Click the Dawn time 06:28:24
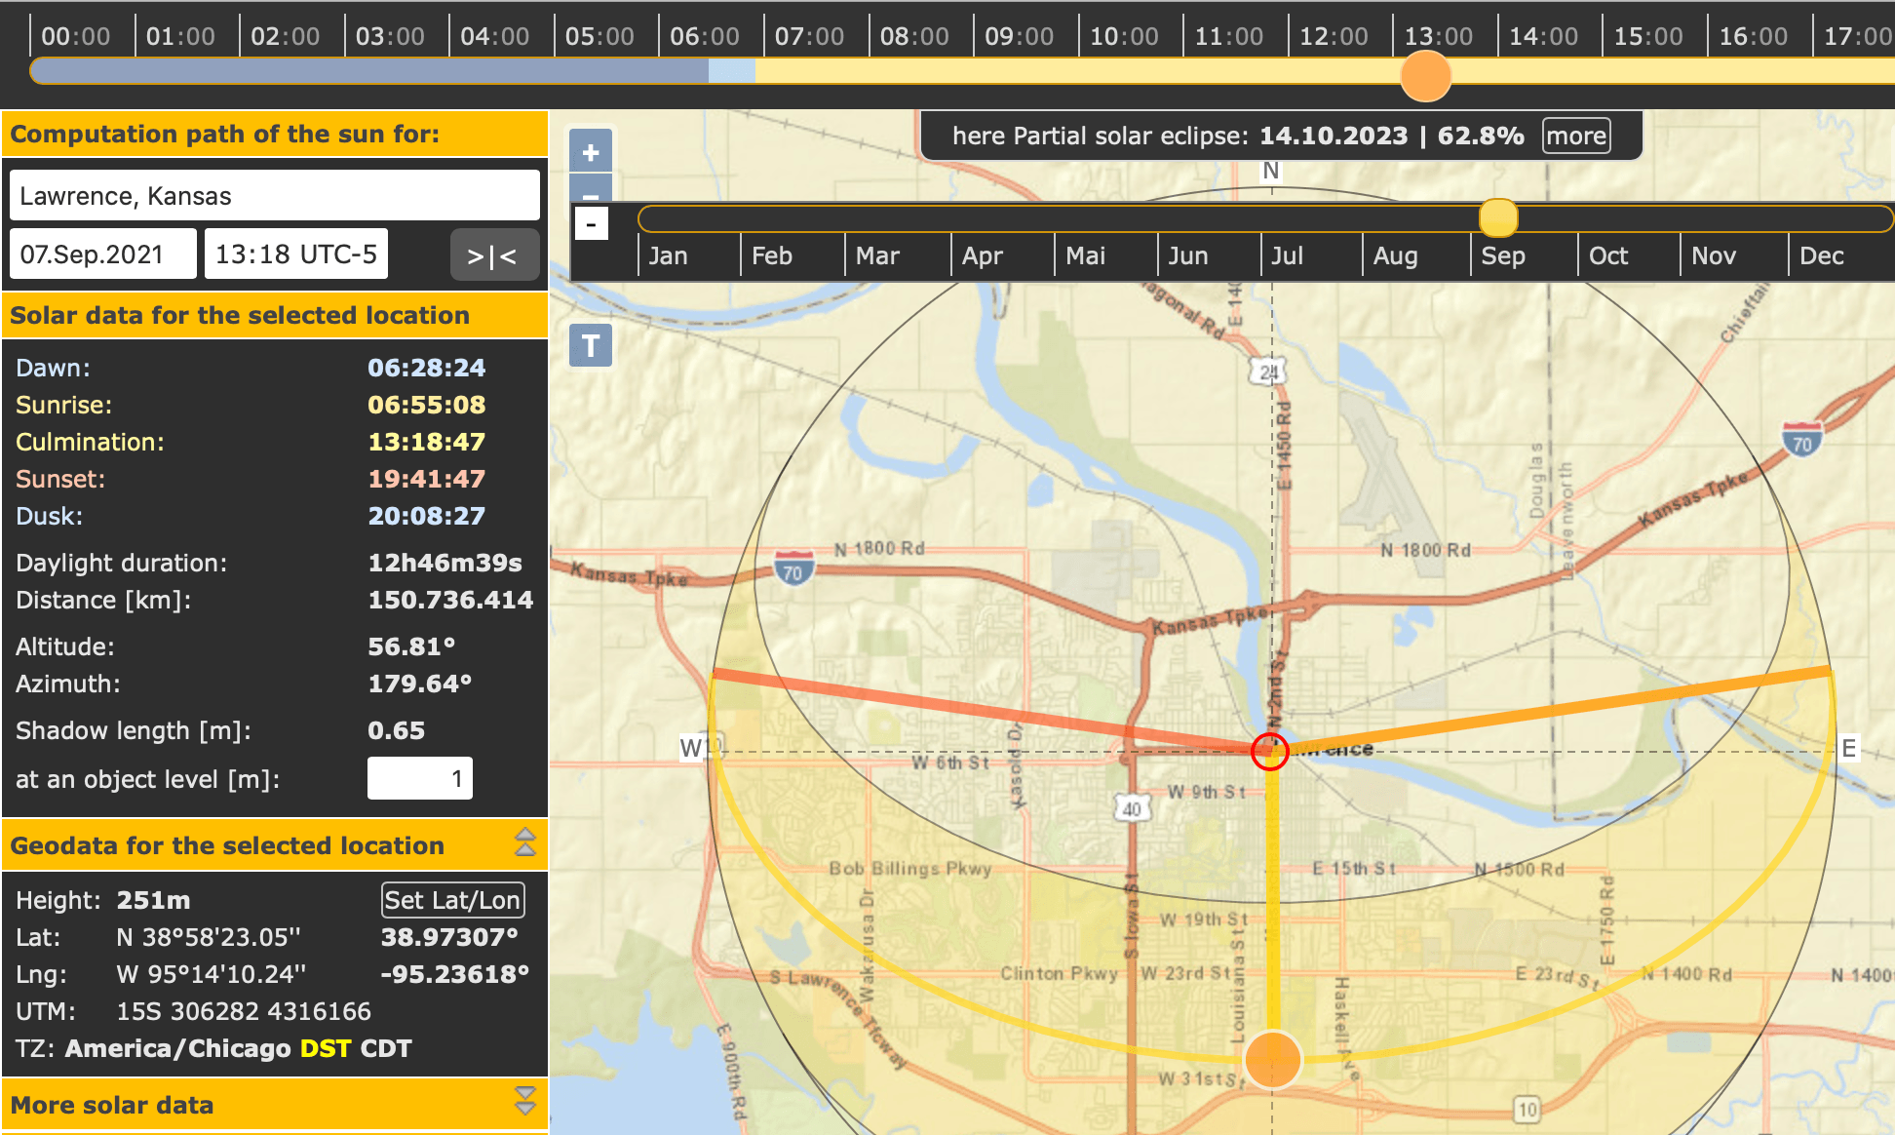The height and width of the screenshot is (1135, 1895). tap(427, 368)
